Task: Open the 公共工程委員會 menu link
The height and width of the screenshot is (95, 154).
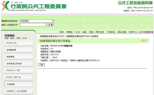Action: pos(146,32)
